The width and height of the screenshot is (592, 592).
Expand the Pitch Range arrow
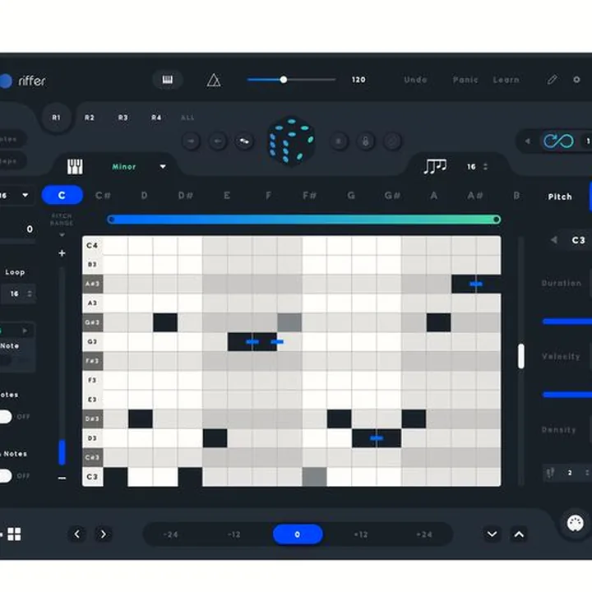point(62,235)
